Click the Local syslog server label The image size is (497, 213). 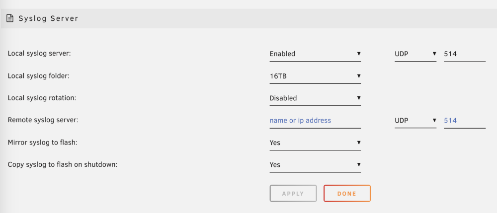point(39,54)
